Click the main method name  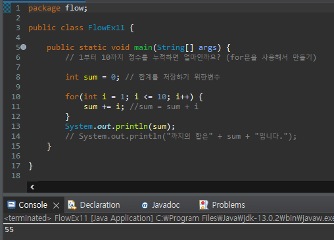point(143,47)
